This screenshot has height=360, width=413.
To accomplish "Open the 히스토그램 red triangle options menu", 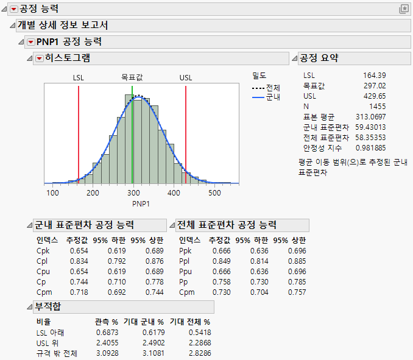I will (x=40, y=58).
